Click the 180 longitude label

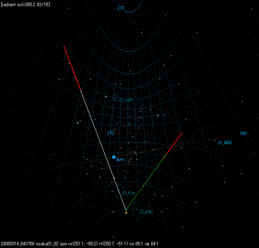[x=243, y=133]
